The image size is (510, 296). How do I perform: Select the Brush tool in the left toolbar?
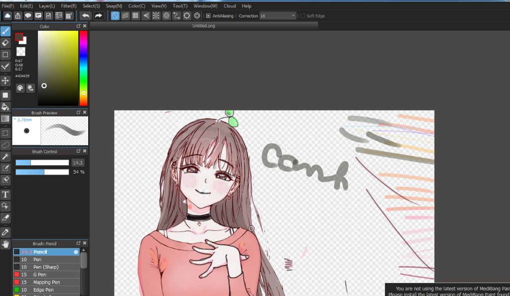(5, 31)
